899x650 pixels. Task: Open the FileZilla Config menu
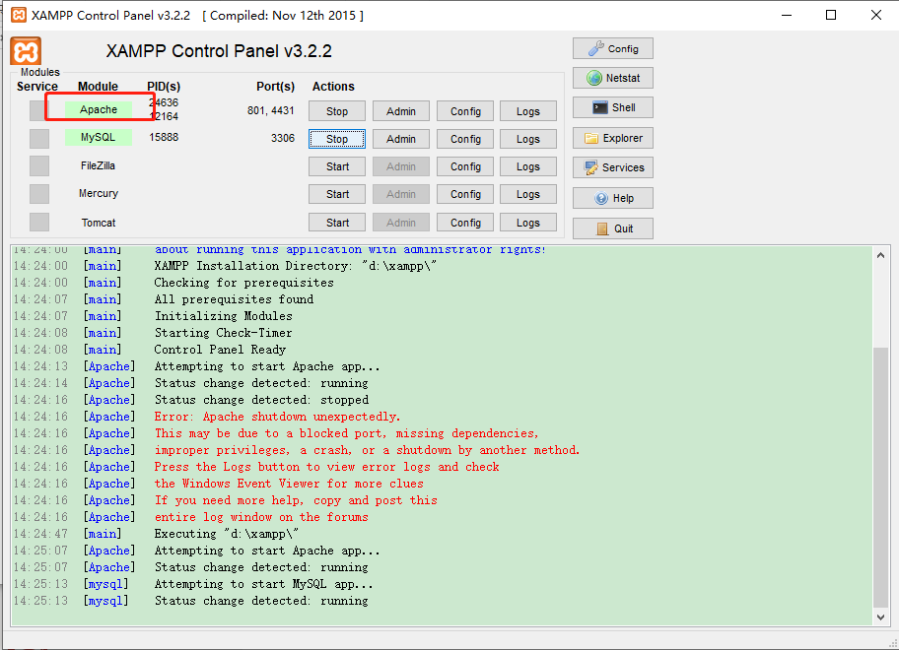coord(465,166)
